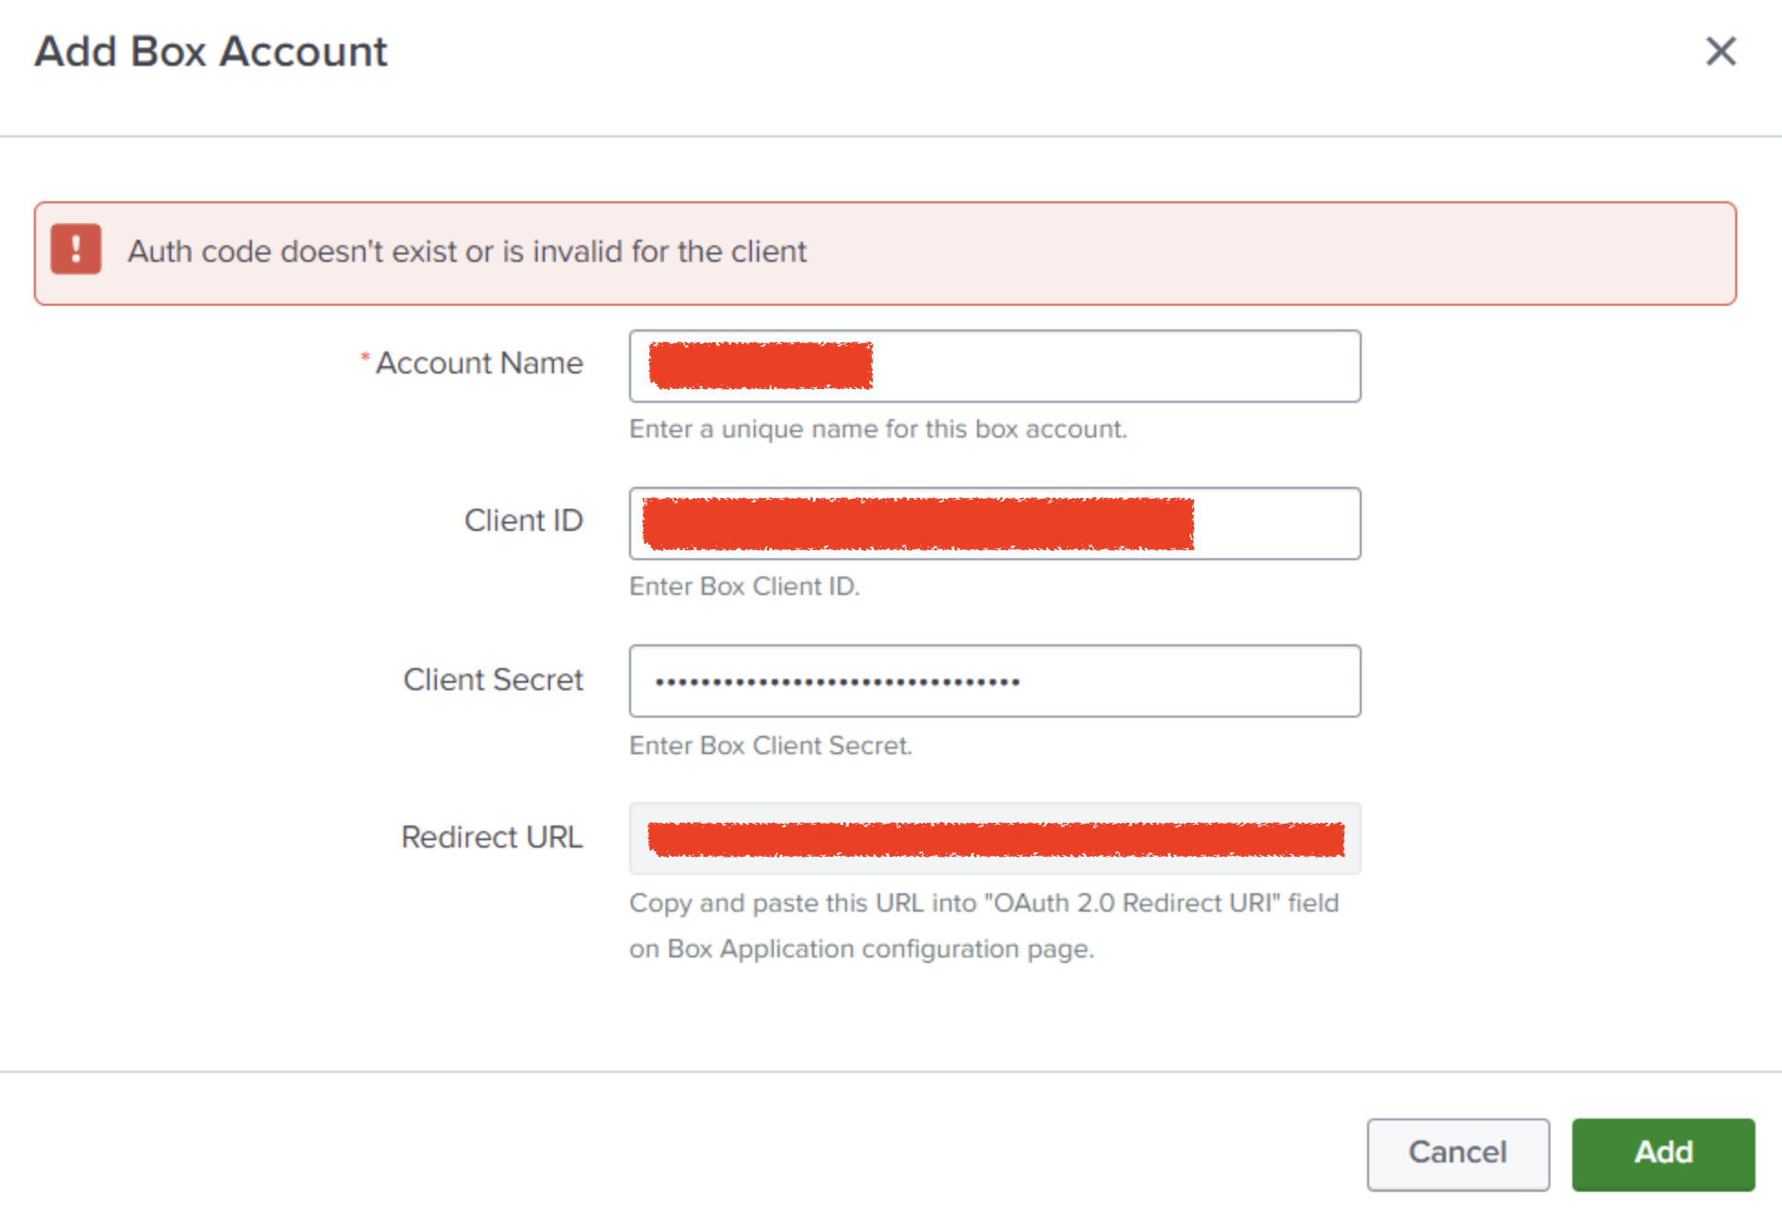Screen dimensions: 1782x1221
Task: Click the unique name helper text
Action: click(878, 428)
